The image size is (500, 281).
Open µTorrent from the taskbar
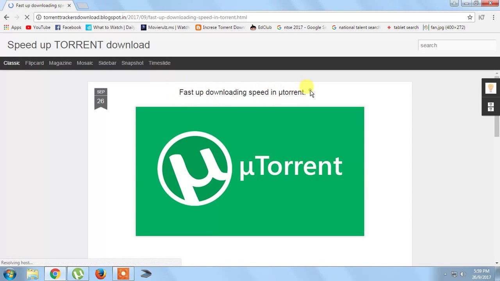tap(78, 274)
